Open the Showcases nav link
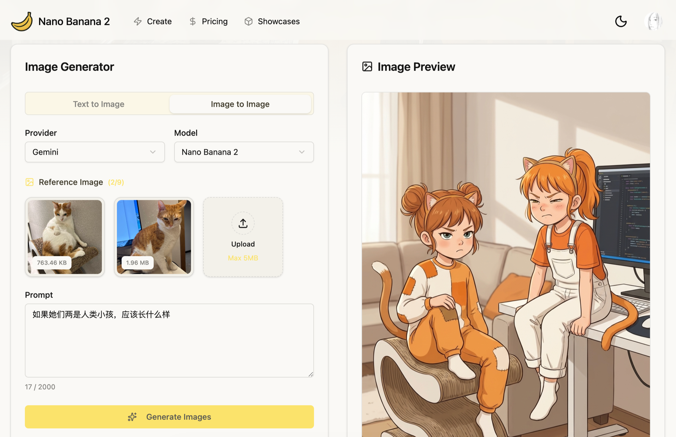This screenshot has height=437, width=676. click(x=278, y=21)
